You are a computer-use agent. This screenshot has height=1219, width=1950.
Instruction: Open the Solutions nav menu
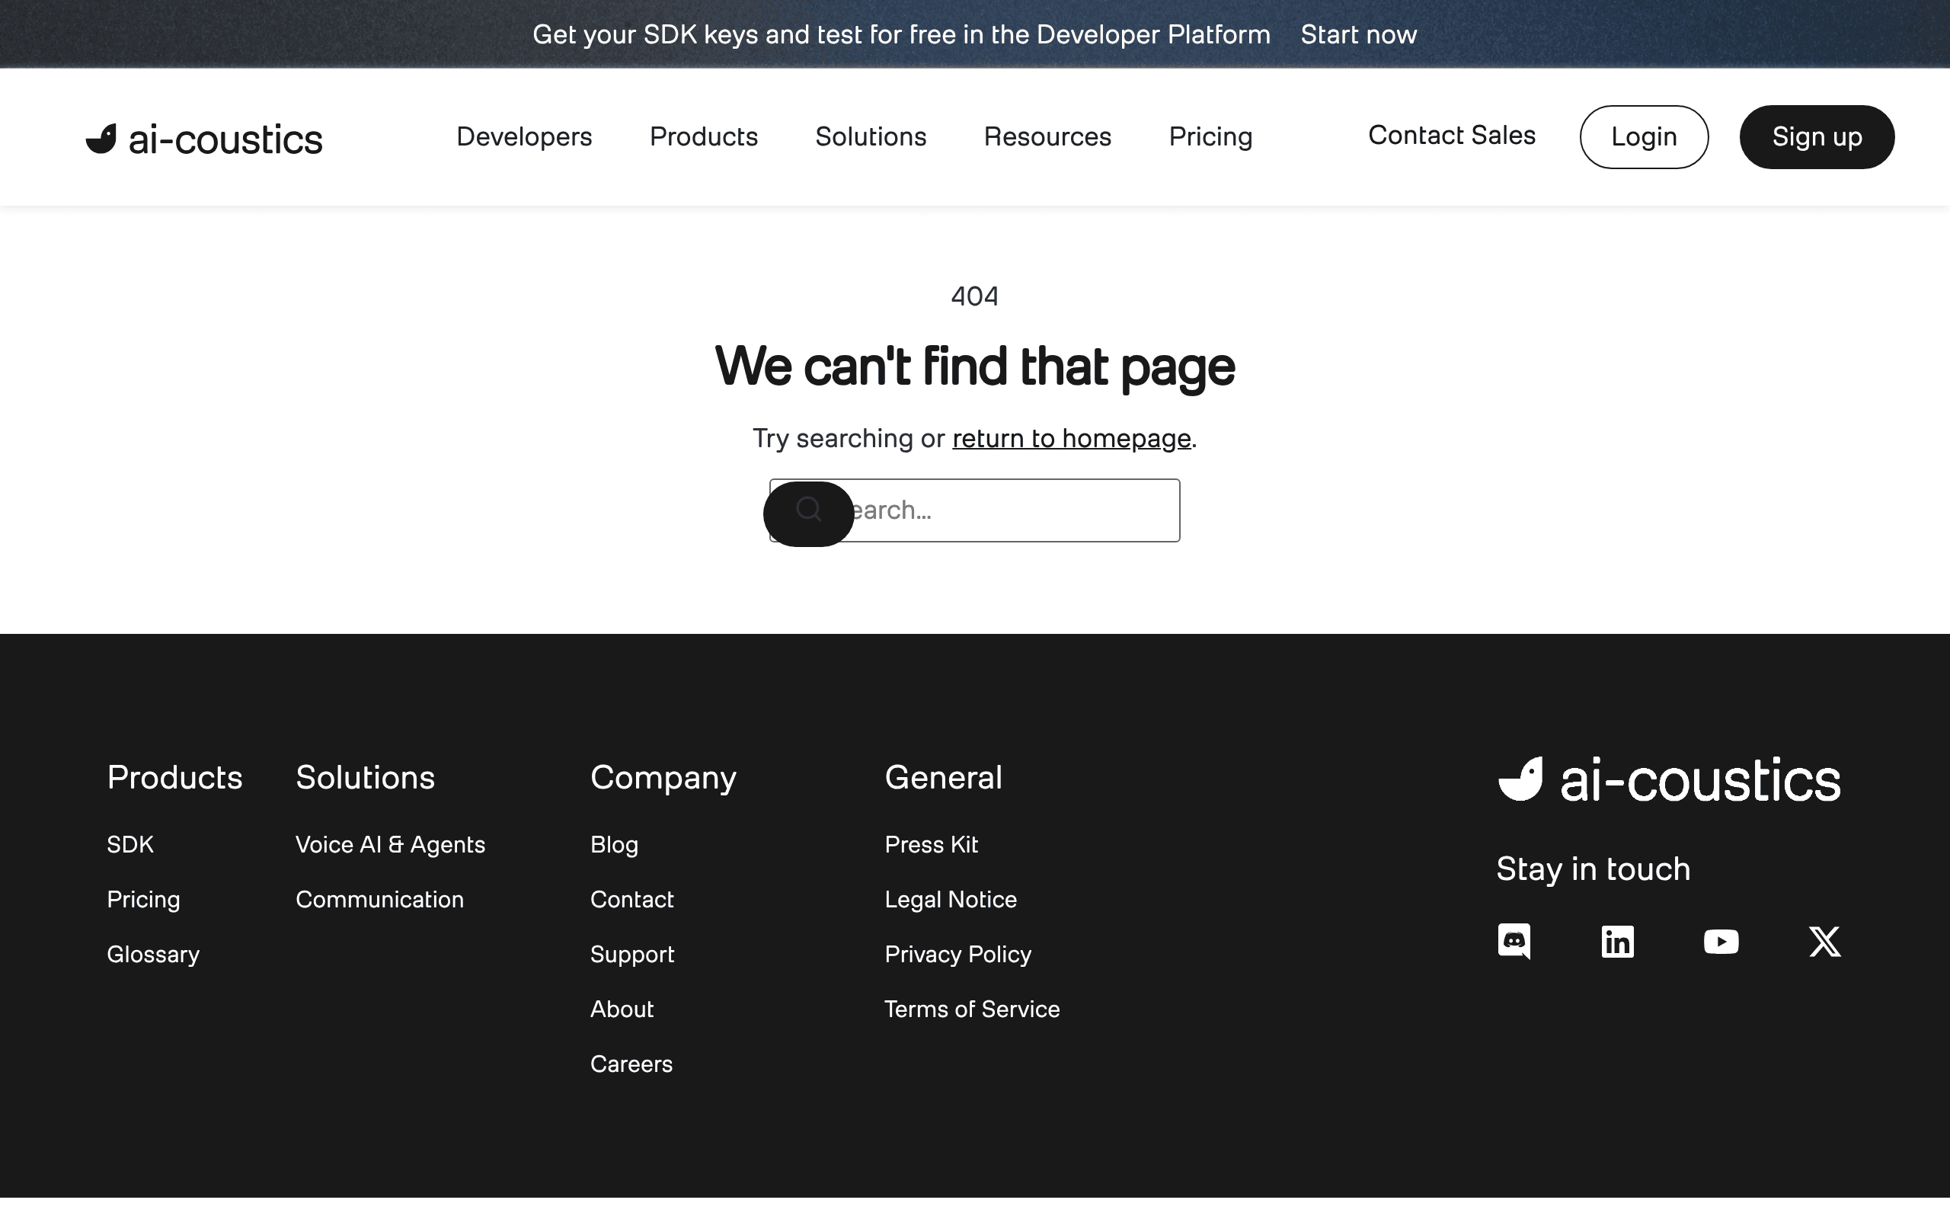click(870, 137)
